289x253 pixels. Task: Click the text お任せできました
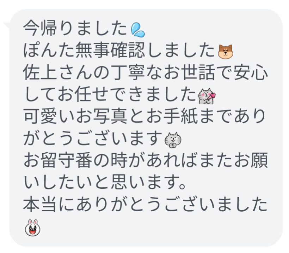point(127,94)
